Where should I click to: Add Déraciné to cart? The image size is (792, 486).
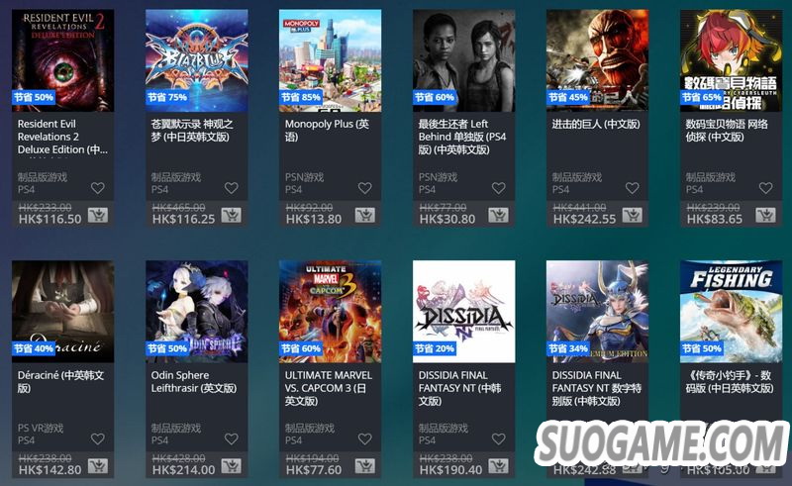(97, 466)
